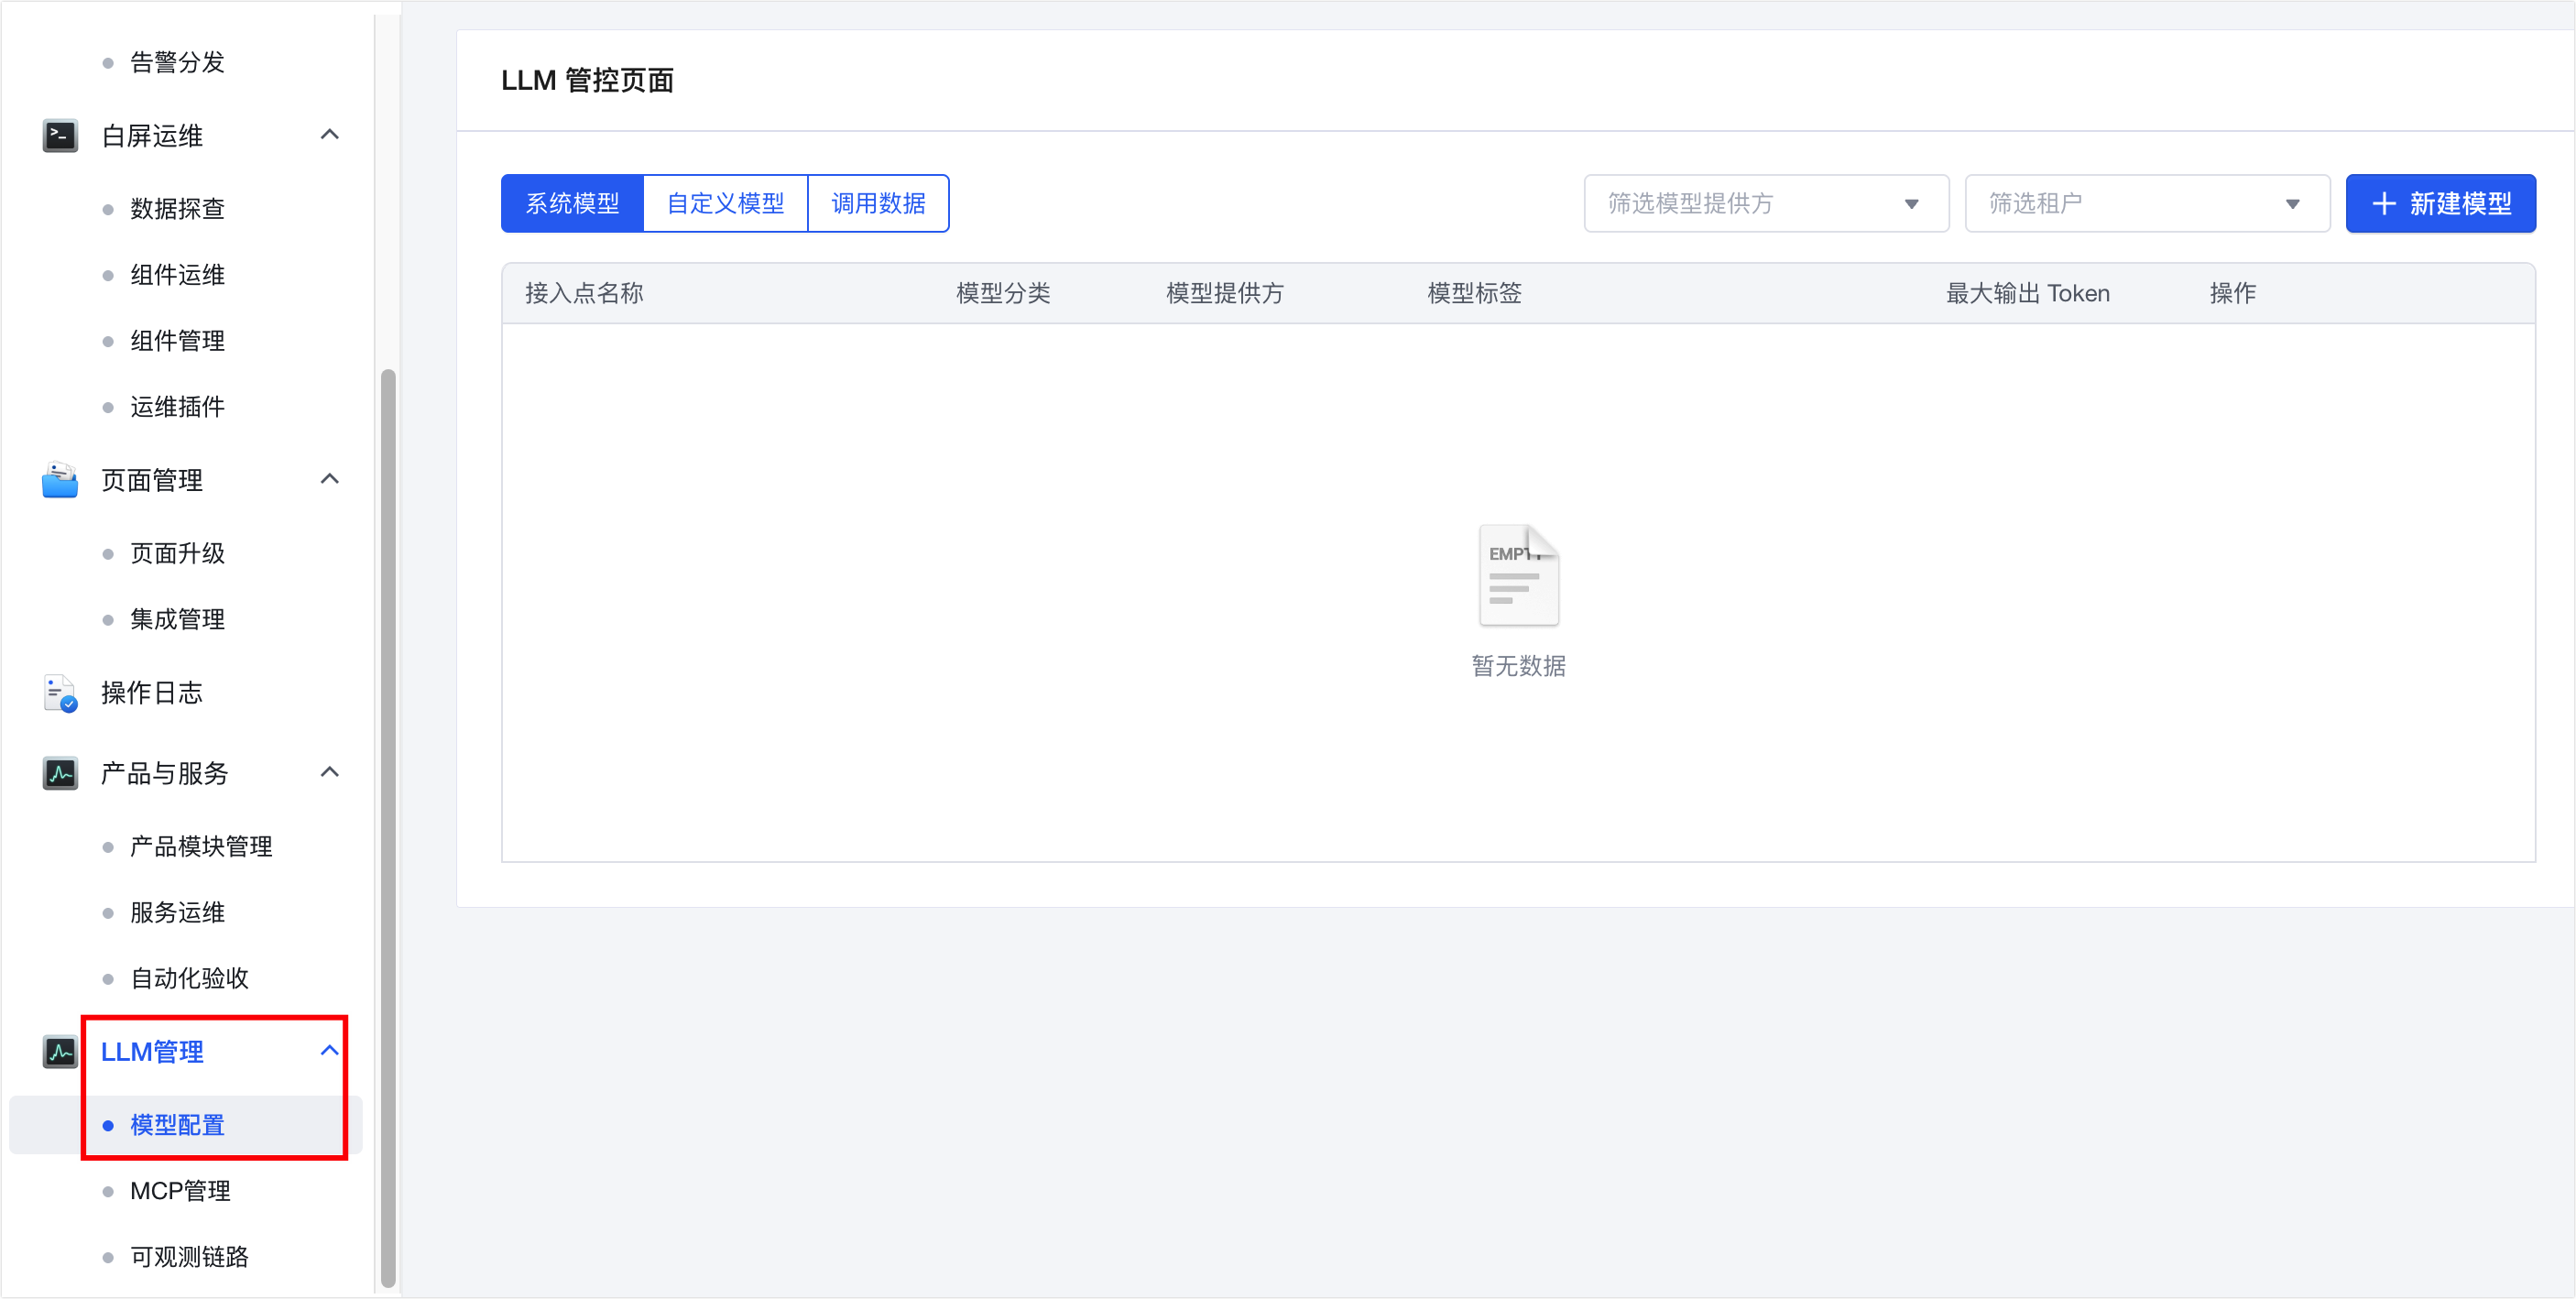
Task: Click the monitor icon beside 产品与服务
Action: click(x=60, y=773)
